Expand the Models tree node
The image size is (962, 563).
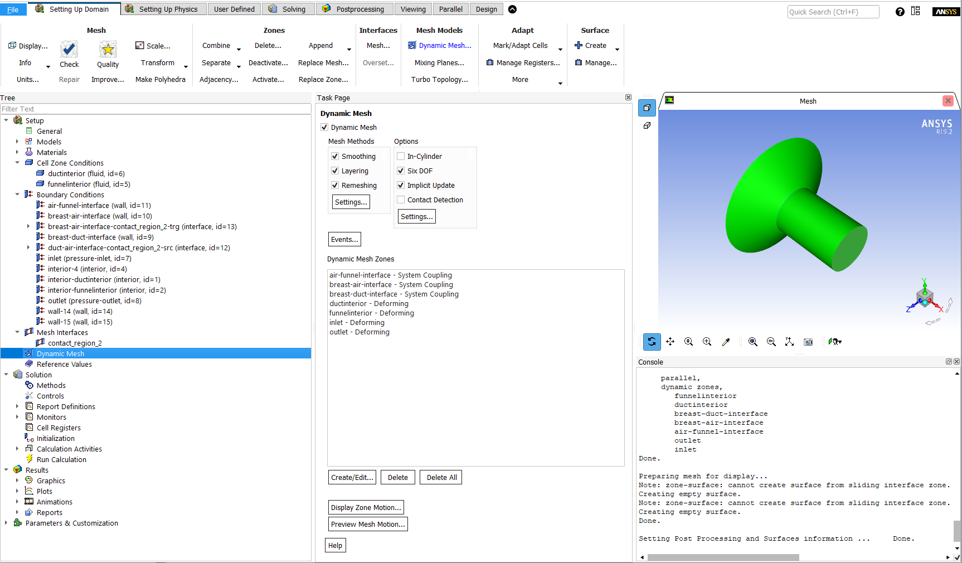pyautogui.click(x=17, y=142)
